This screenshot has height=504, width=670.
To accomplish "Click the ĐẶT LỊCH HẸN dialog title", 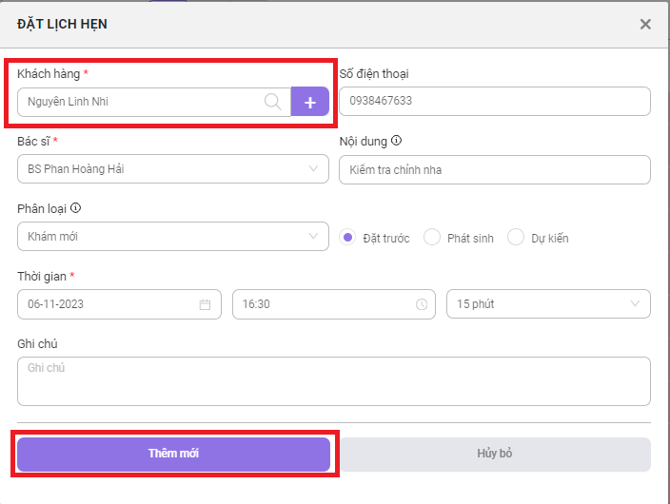I will point(62,25).
